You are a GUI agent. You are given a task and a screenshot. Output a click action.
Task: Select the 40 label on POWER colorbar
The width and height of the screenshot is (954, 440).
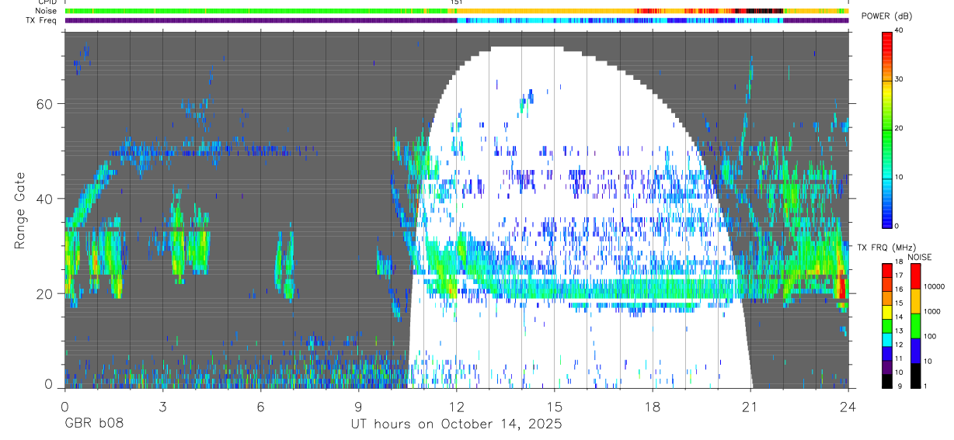(900, 31)
